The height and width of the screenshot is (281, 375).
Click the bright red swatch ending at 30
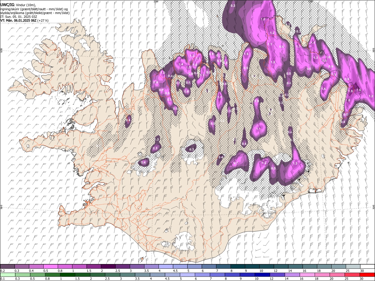click(367, 275)
